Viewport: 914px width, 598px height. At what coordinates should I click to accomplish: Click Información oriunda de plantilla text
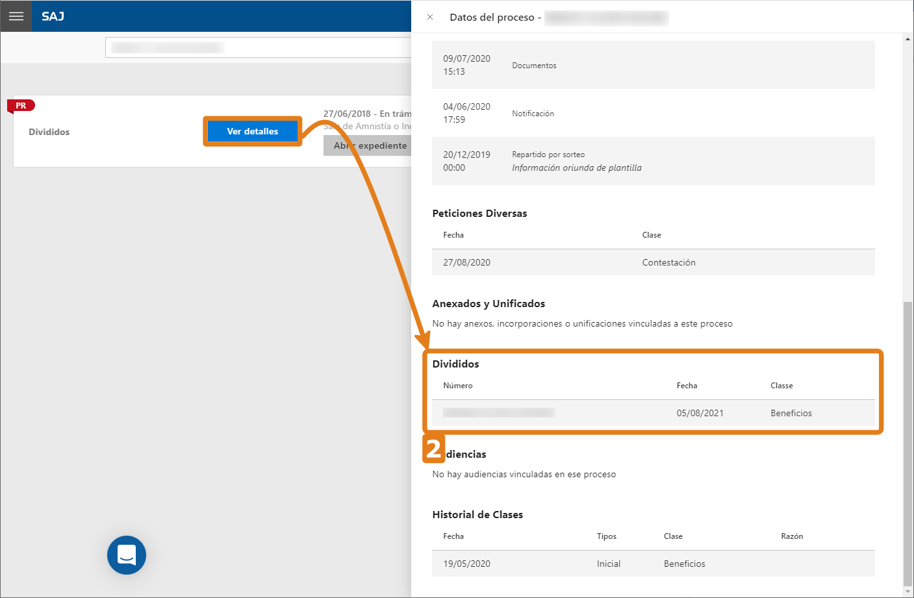pos(577,168)
